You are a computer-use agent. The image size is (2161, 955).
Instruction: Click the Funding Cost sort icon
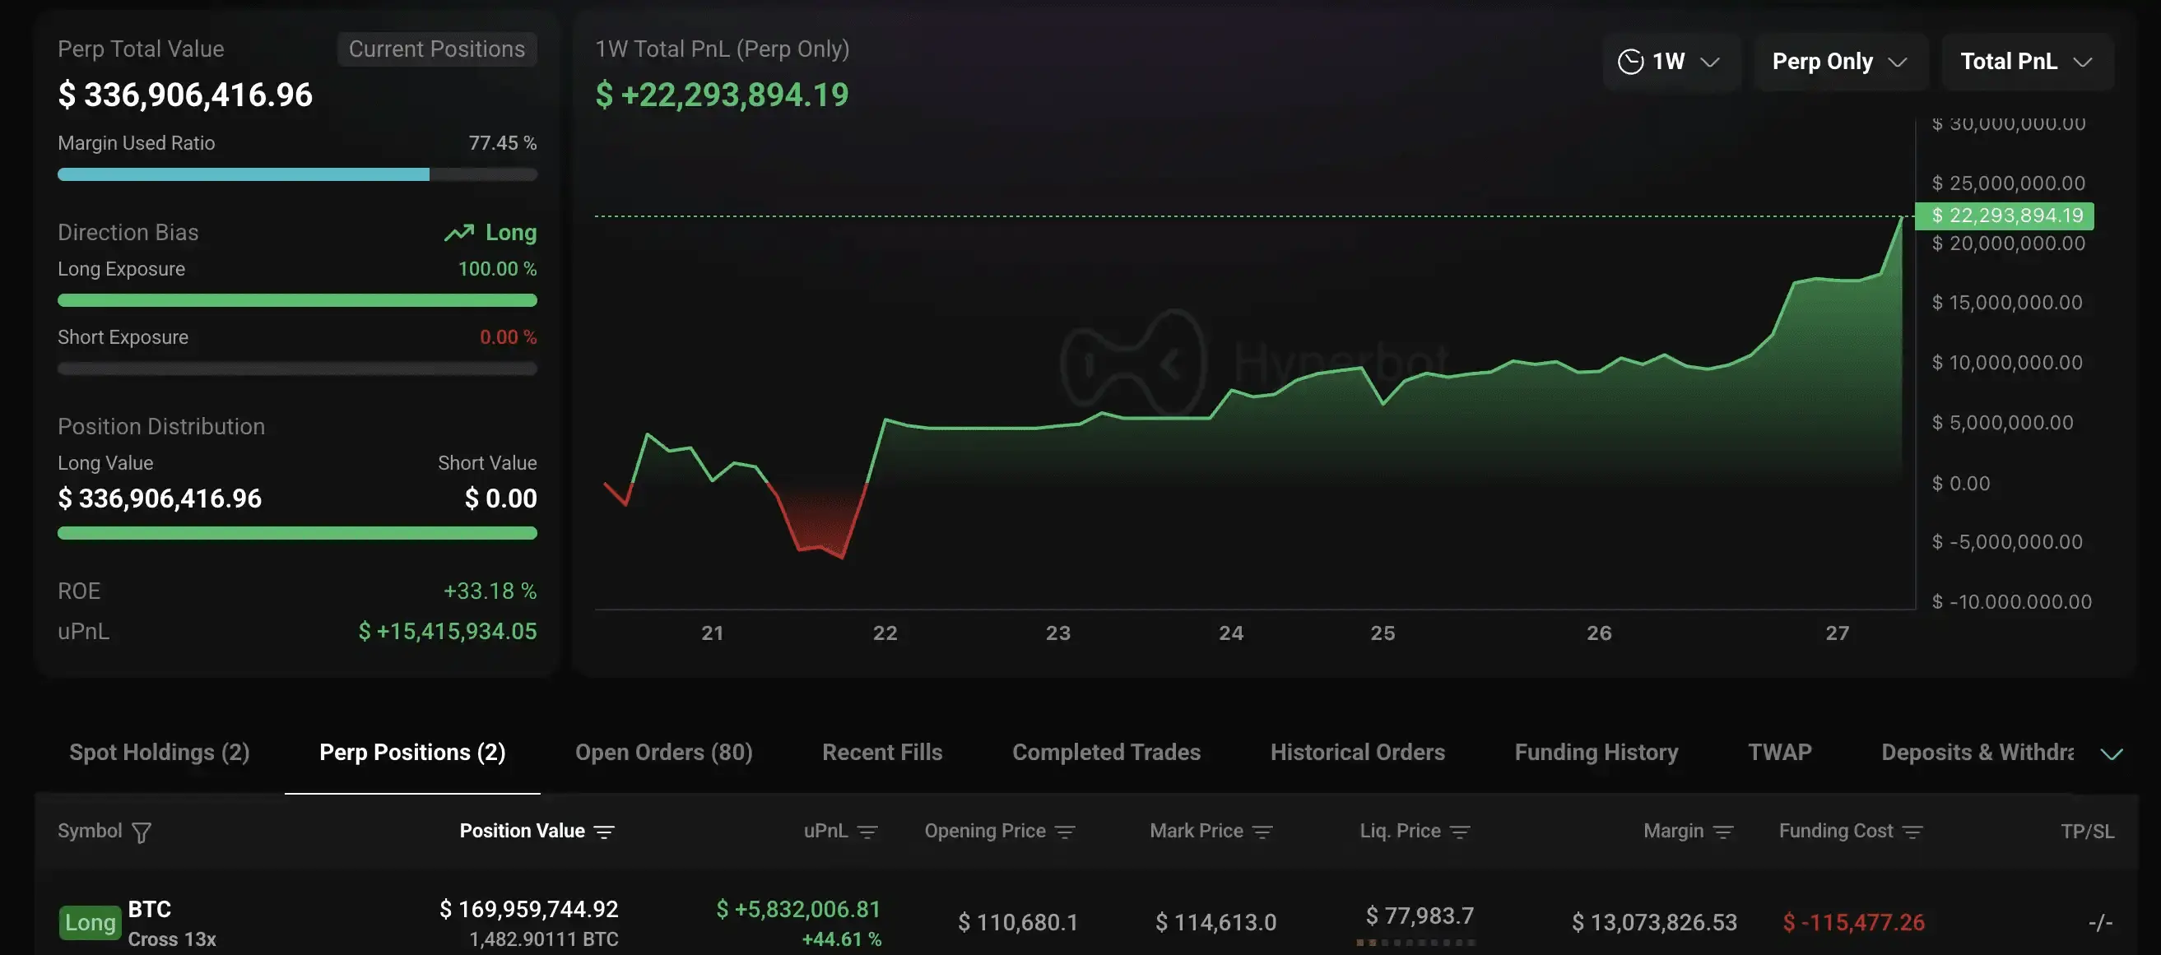click(x=1912, y=832)
